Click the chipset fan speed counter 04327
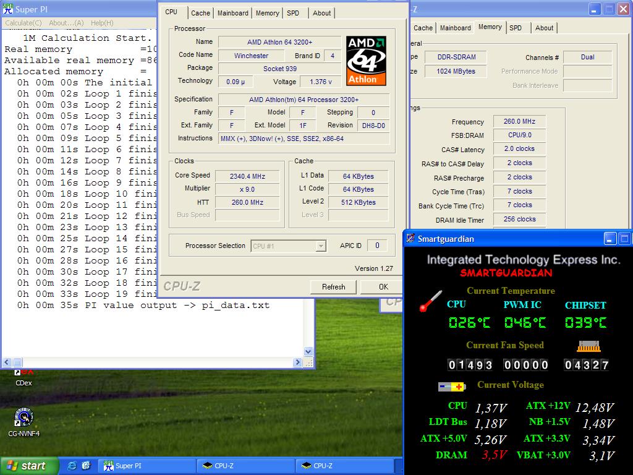Viewport: 633px width, 475px height. (586, 365)
